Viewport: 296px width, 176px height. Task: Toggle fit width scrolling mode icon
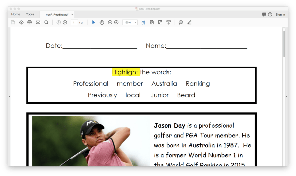coord(143,22)
